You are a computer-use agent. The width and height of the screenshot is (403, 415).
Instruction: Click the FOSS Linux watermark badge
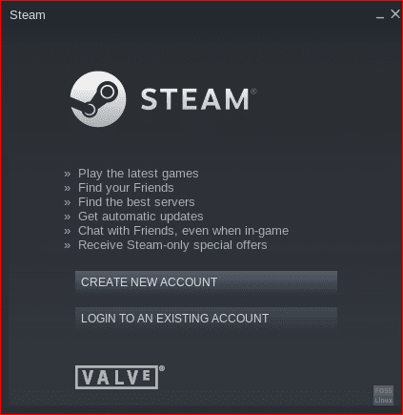click(x=383, y=395)
